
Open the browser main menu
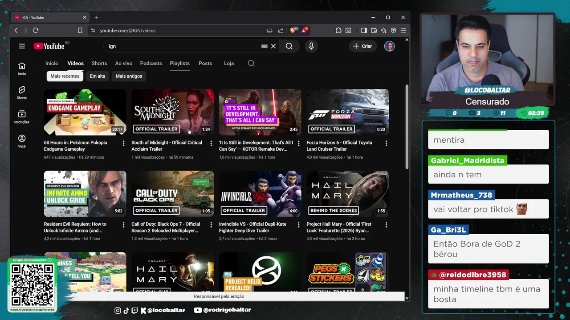pyautogui.click(x=403, y=30)
